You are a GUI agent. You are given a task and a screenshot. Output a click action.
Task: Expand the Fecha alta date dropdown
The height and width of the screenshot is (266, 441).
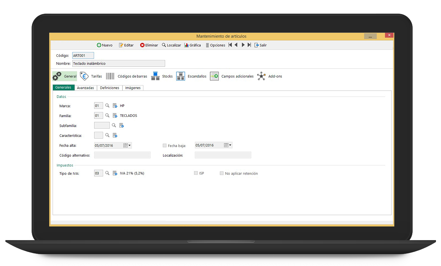pyautogui.click(x=130, y=146)
